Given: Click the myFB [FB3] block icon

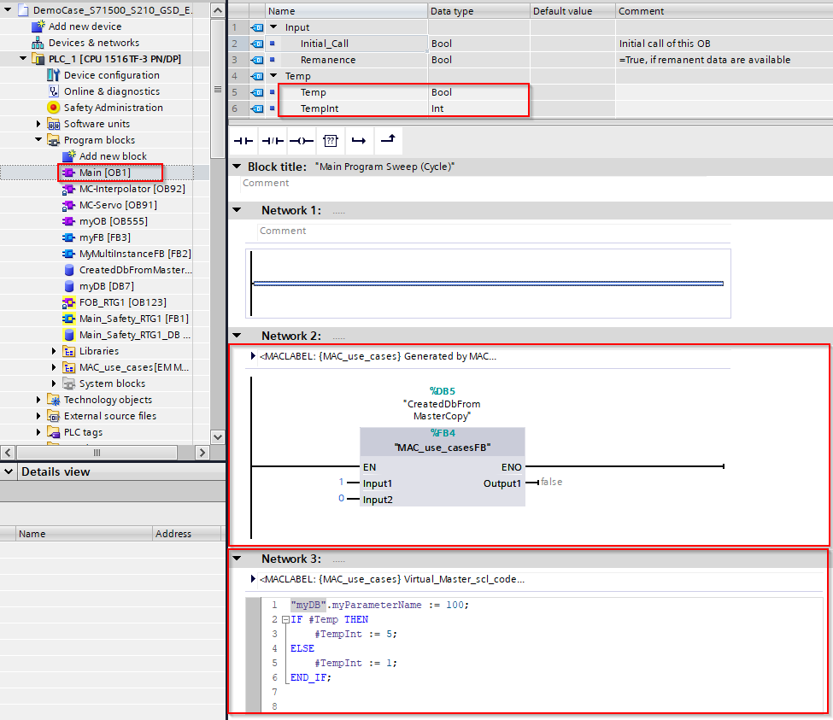Looking at the screenshot, I should coord(68,237).
